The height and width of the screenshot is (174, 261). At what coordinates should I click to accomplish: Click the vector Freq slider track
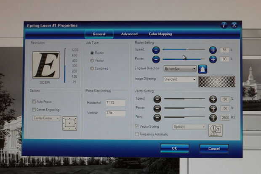tap(185, 117)
